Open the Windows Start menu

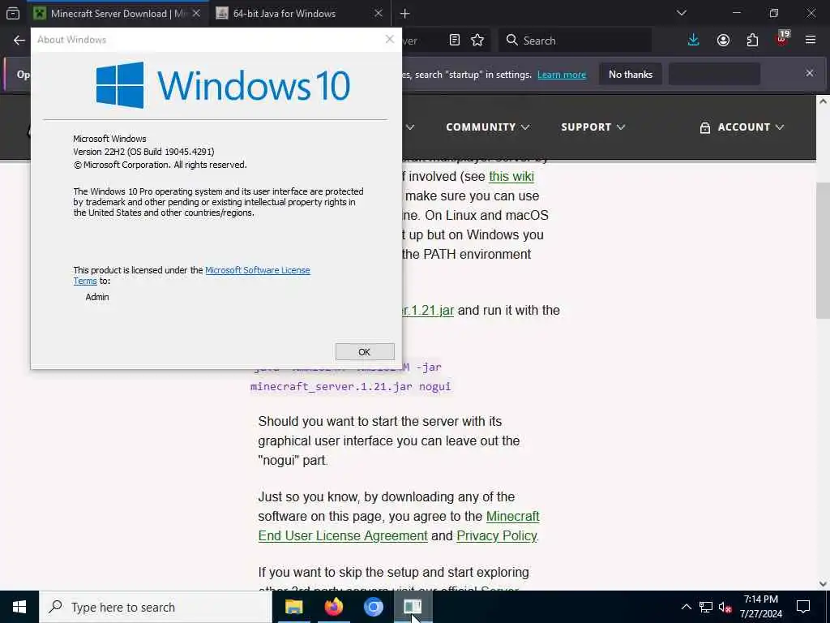[19, 607]
